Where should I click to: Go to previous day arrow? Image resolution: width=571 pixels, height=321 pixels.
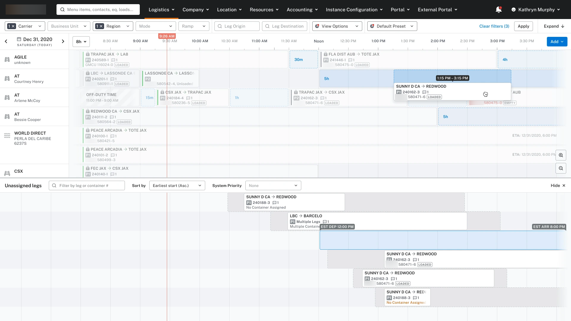(6, 41)
